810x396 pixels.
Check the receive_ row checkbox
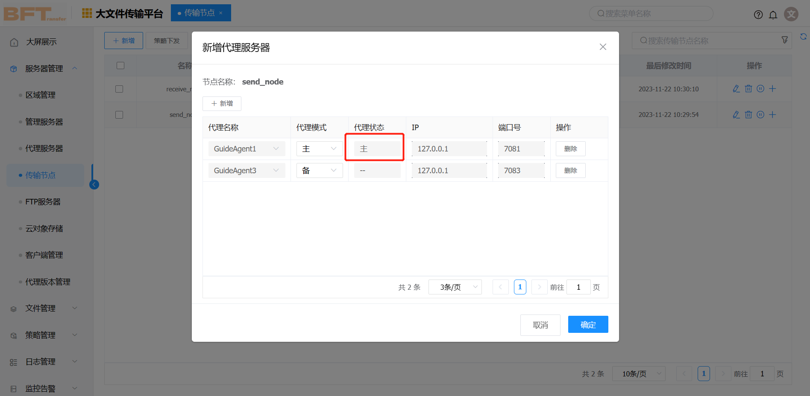(120, 89)
